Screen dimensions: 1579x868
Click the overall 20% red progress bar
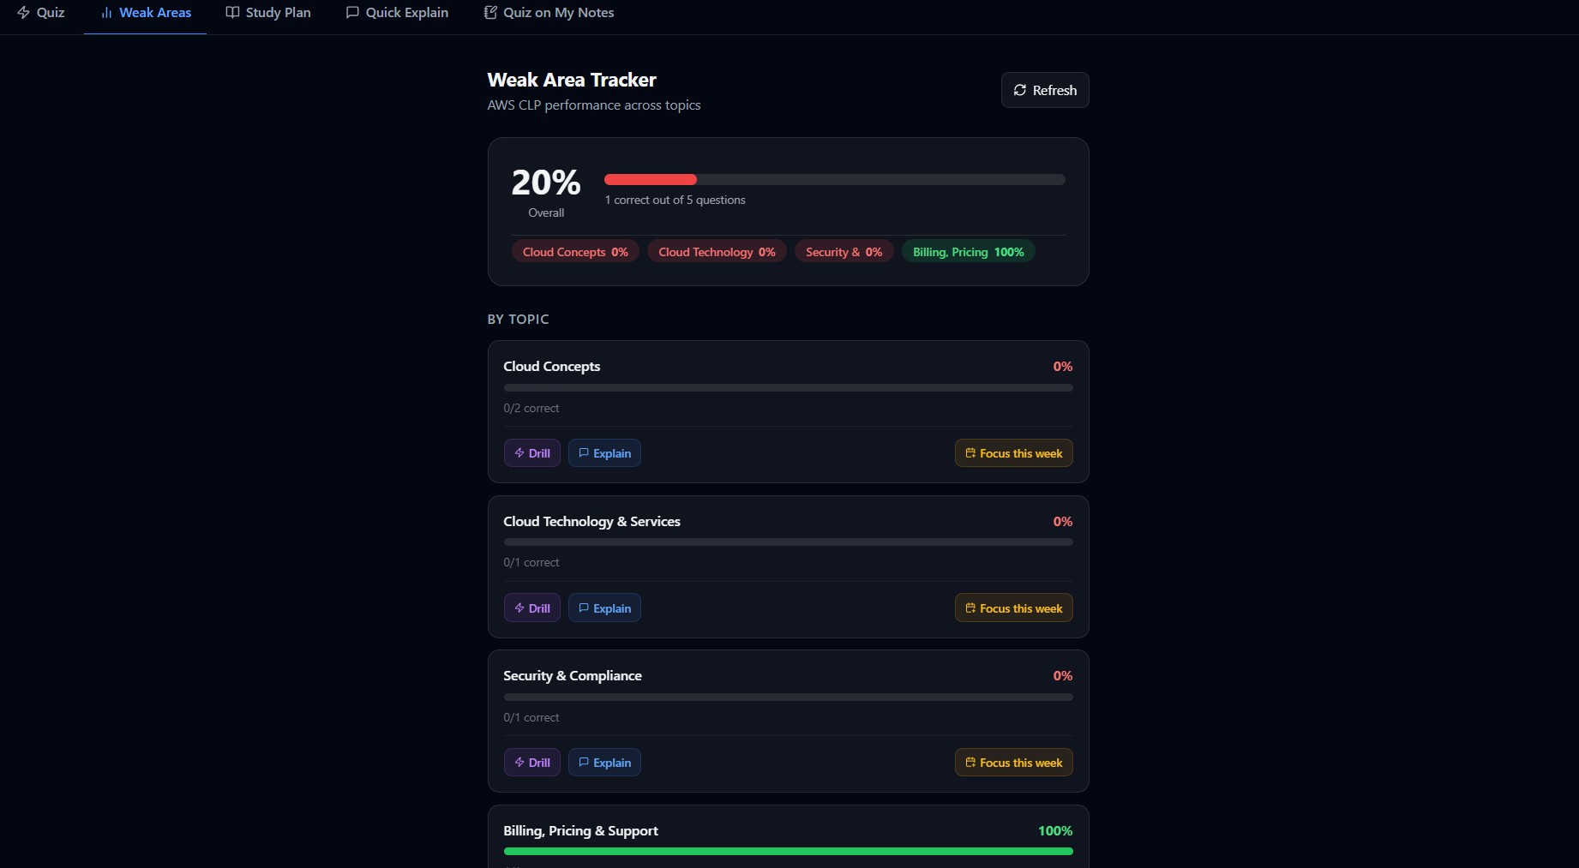[651, 180]
